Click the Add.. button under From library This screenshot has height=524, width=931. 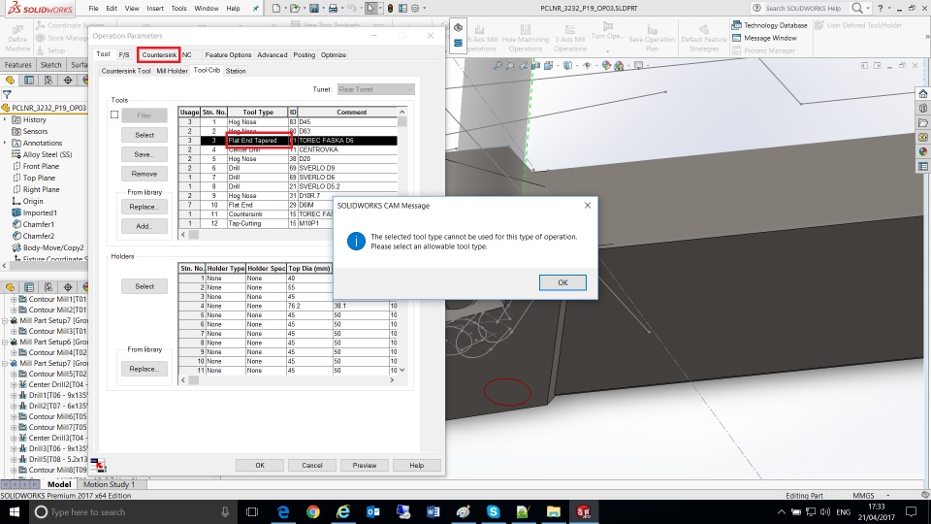(x=144, y=226)
